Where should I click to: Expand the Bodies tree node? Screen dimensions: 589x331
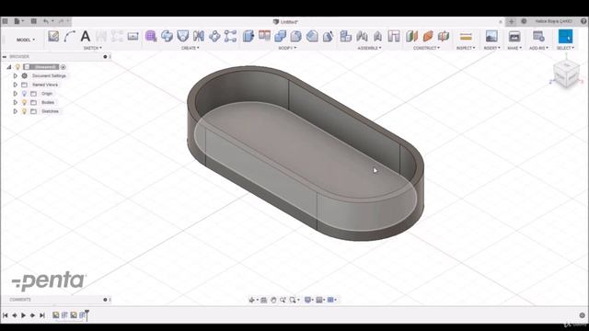[x=16, y=102]
